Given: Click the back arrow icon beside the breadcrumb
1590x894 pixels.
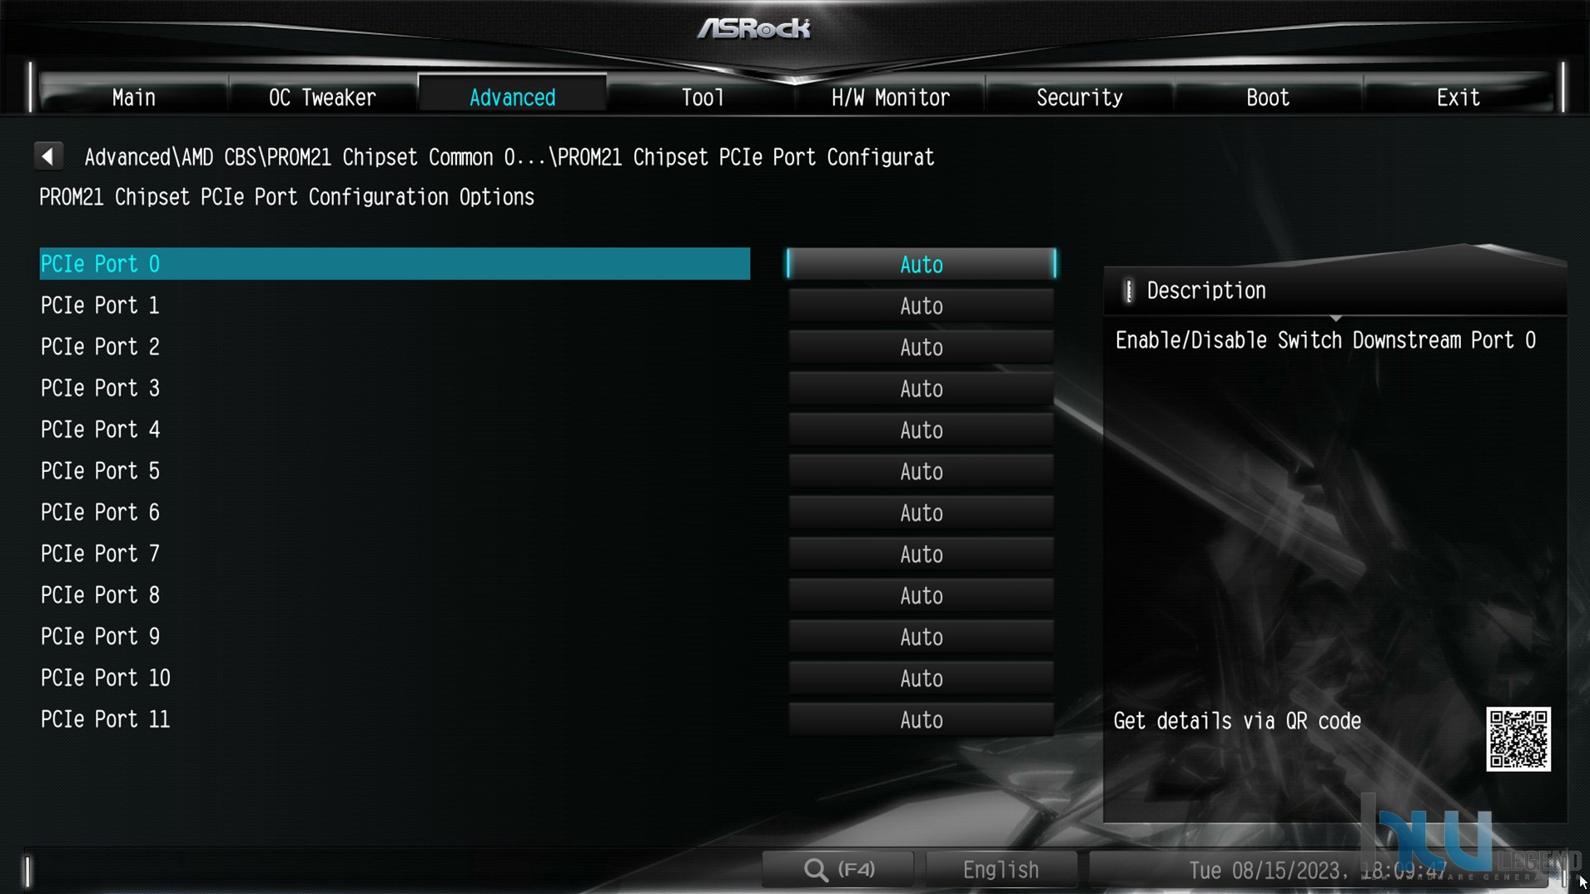Looking at the screenshot, I should (x=48, y=156).
